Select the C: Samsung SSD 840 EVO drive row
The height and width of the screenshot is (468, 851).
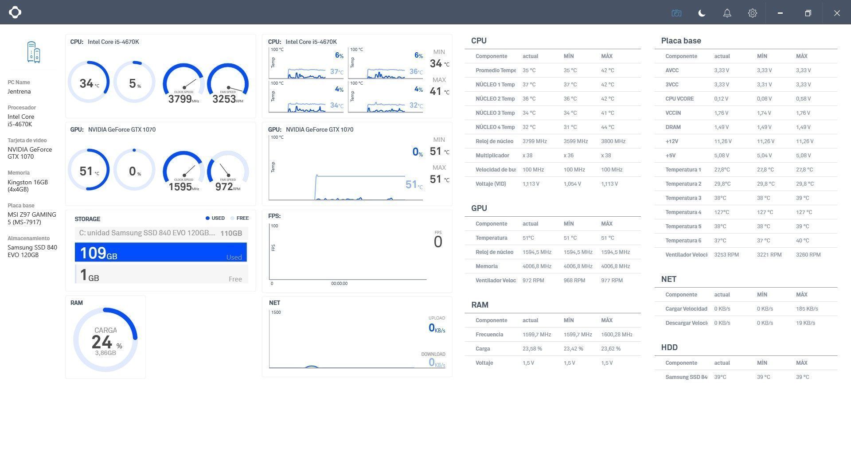[x=161, y=233]
